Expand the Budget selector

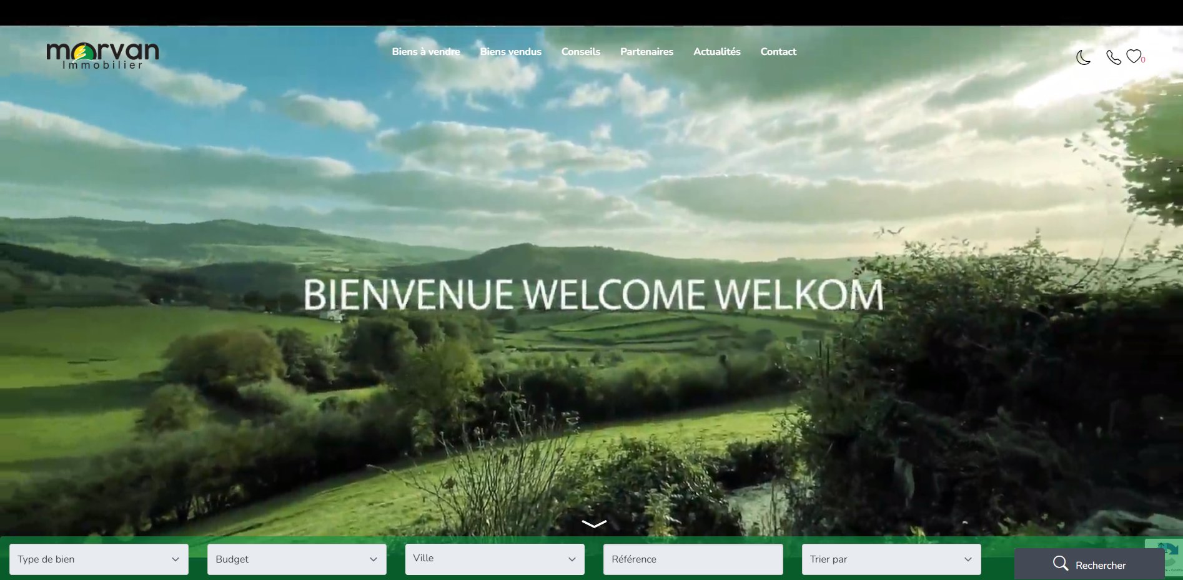click(297, 559)
